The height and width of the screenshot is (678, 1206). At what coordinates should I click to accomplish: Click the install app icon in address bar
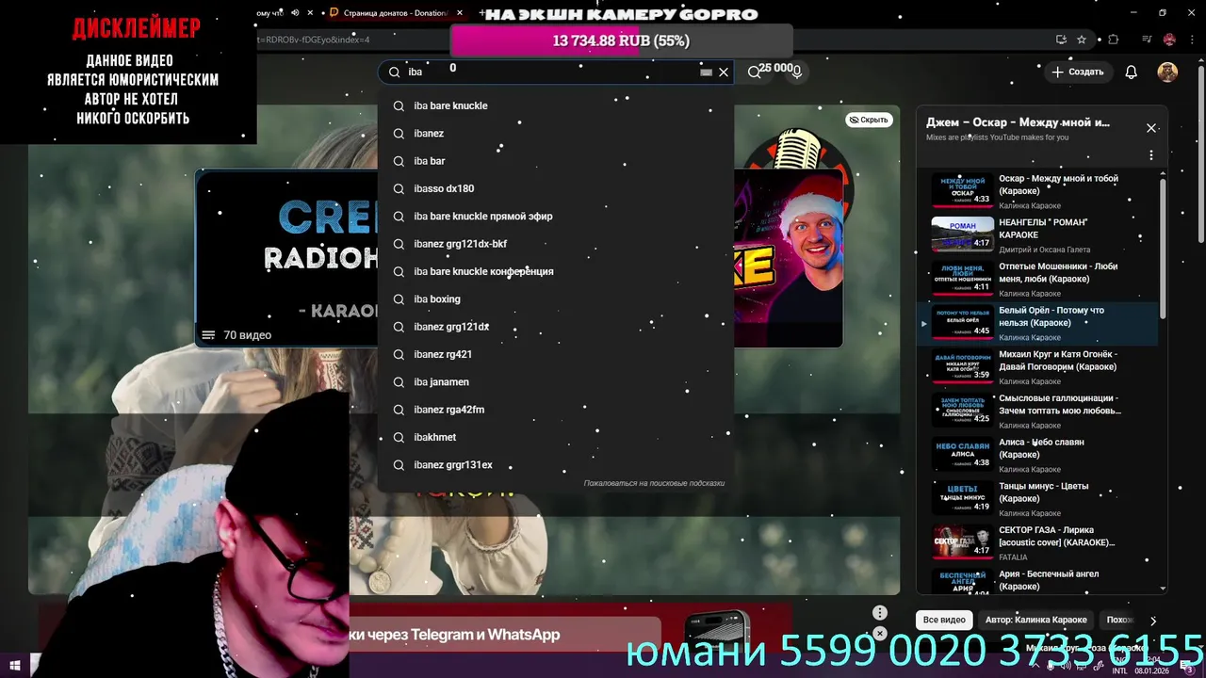1061,40
